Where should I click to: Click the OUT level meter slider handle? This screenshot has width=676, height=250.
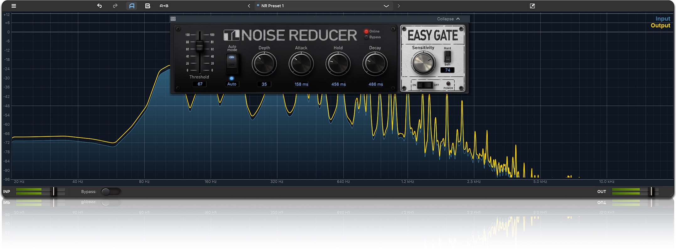click(652, 191)
